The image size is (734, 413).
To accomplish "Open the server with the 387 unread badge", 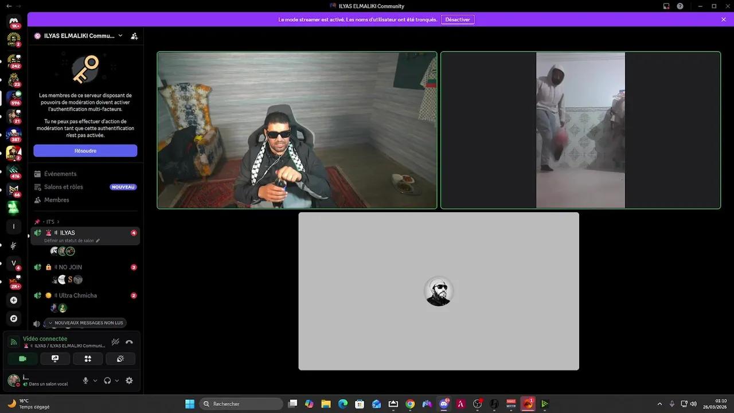I will 14,134.
